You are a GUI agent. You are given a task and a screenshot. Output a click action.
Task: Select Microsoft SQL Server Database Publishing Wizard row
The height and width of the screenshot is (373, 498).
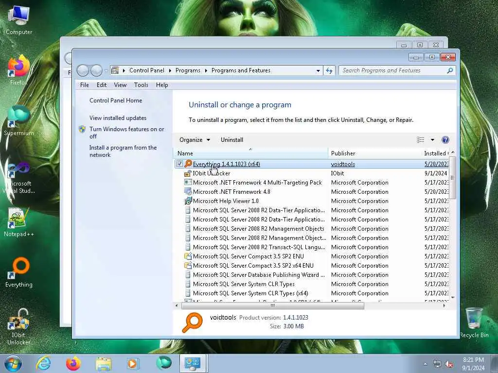coord(311,275)
